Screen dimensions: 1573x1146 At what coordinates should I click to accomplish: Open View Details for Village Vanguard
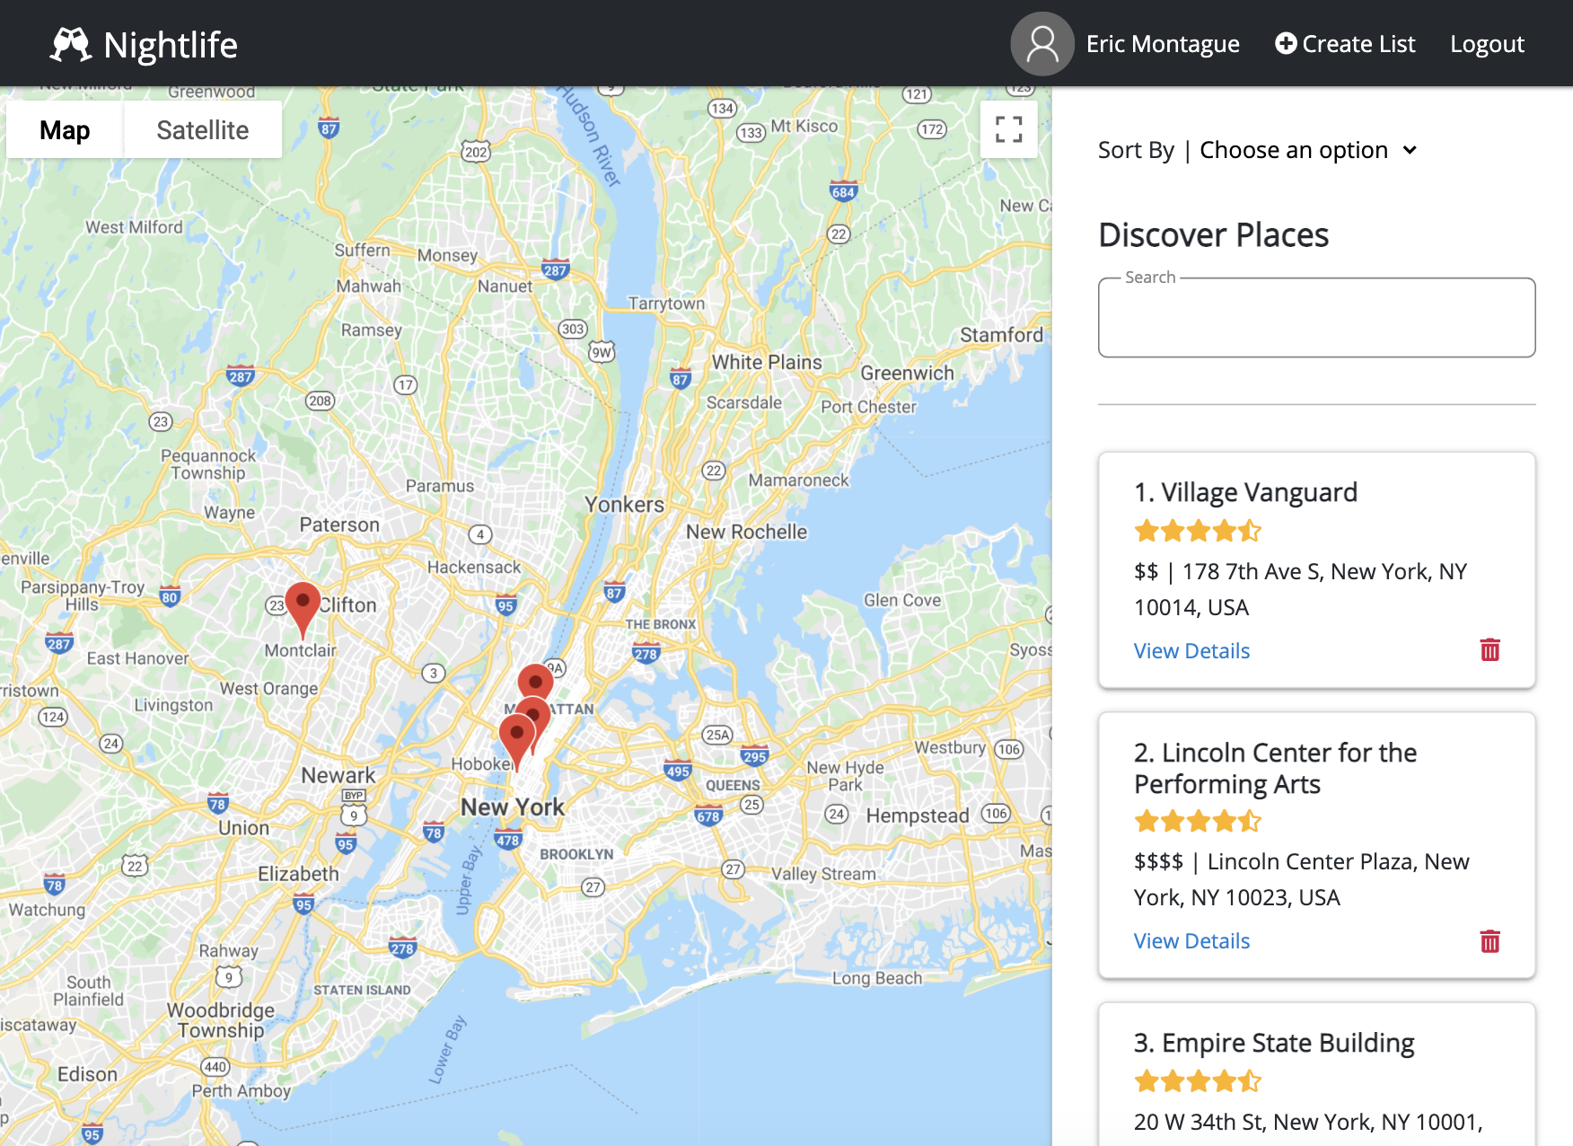click(1191, 651)
